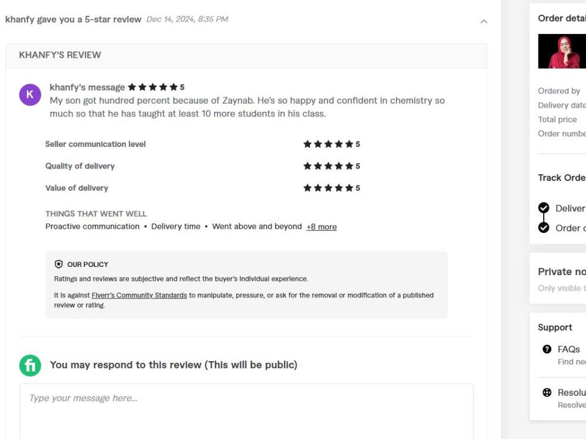Click the Private note section heading

click(561, 272)
